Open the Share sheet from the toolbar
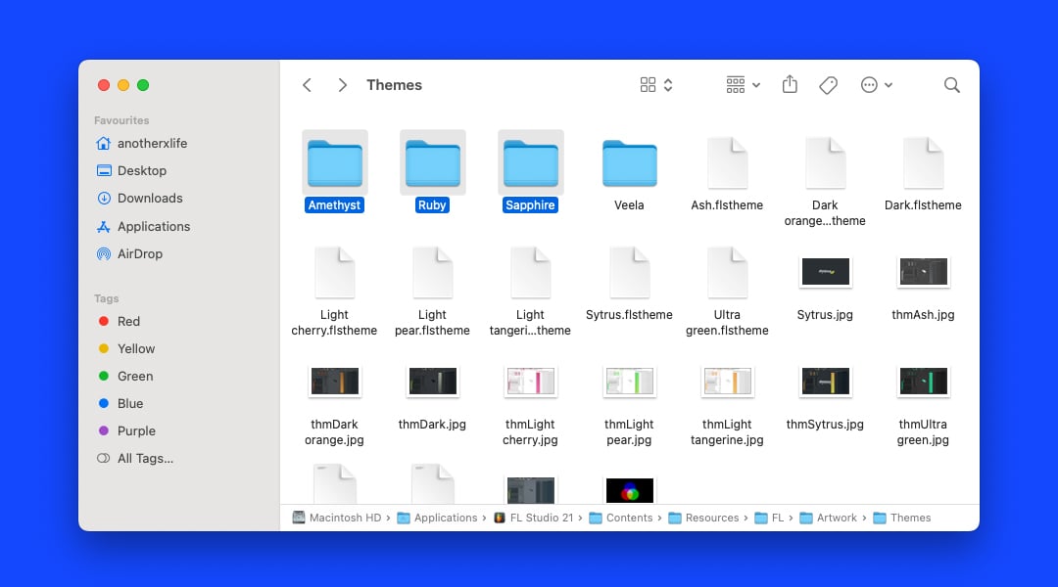Screen dimensions: 1058x587 [x=790, y=85]
